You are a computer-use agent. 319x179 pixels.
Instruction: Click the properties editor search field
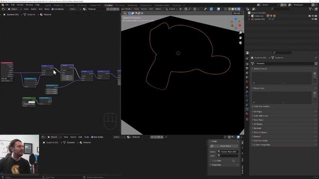tap(282, 53)
